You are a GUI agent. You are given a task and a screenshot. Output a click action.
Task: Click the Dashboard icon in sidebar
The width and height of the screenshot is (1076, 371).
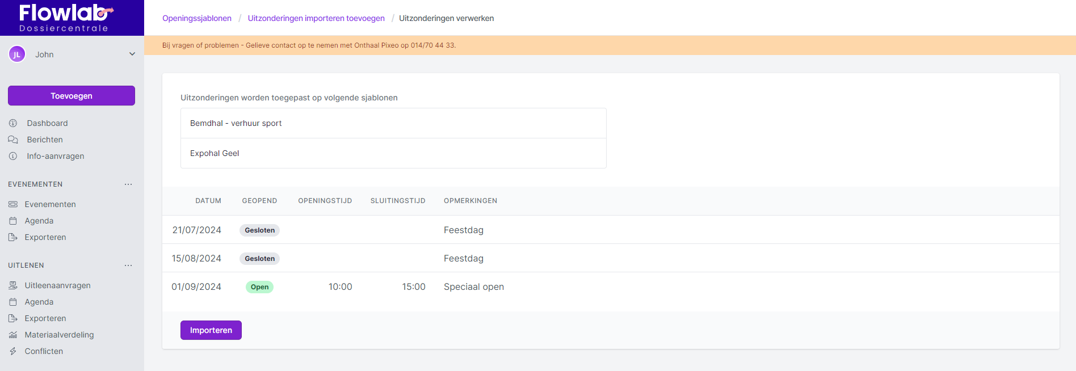[x=13, y=123]
